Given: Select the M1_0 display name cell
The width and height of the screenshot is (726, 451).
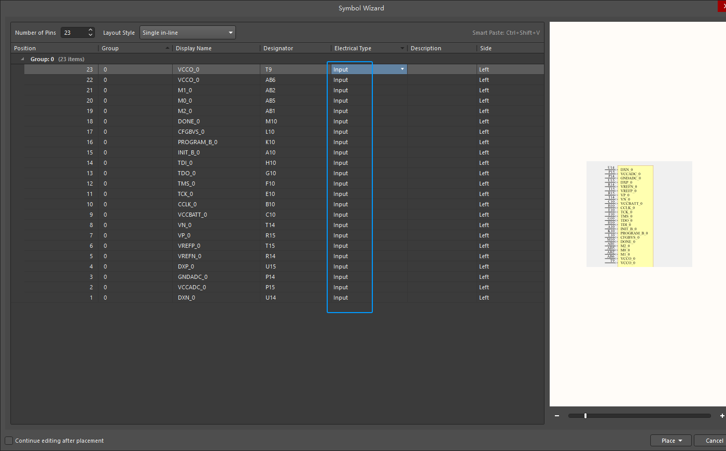Looking at the screenshot, I should click(x=216, y=90).
